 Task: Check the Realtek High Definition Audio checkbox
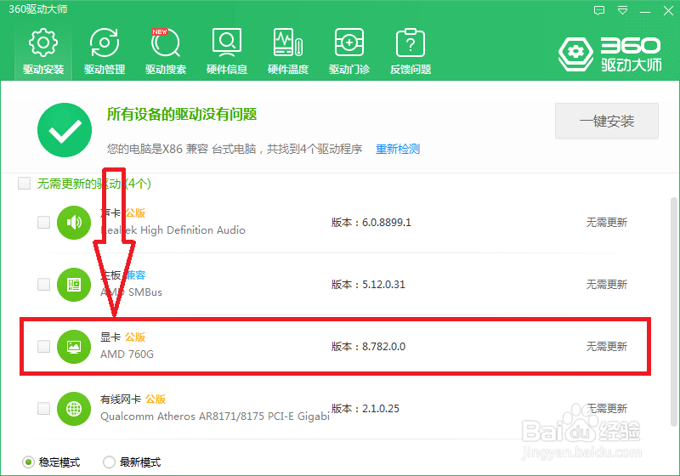[x=44, y=223]
